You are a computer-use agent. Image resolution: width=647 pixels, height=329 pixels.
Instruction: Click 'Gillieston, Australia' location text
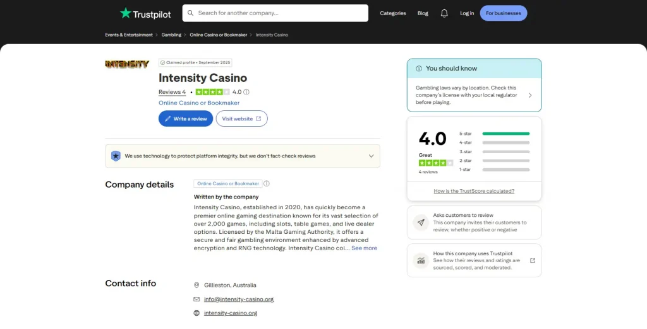coord(230,285)
